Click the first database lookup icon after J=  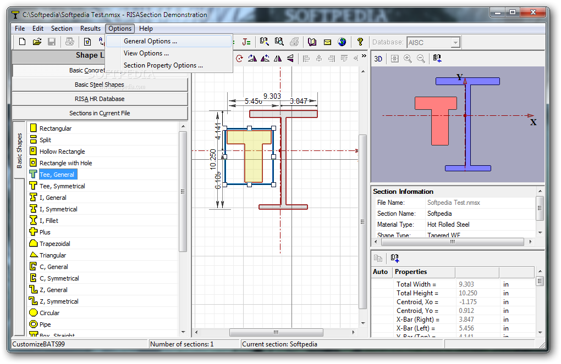[264, 42]
